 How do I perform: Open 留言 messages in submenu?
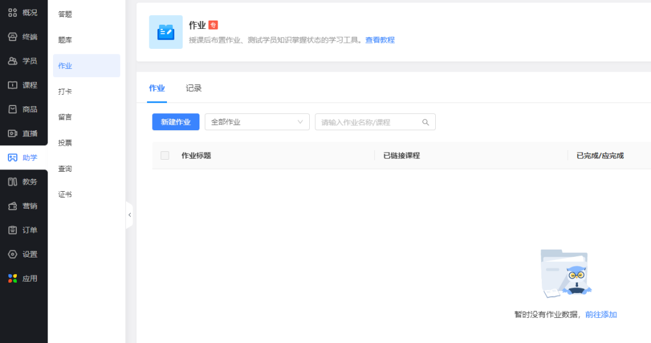(x=65, y=117)
